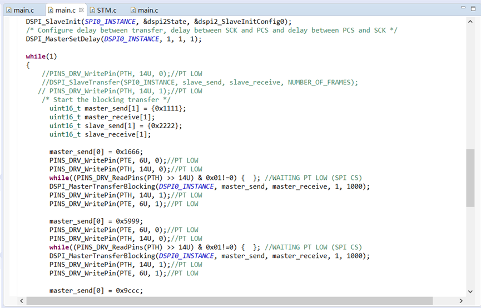This screenshot has width=481, height=308.
Task: Open the main.c tab right of STM.c
Action: 145,10
